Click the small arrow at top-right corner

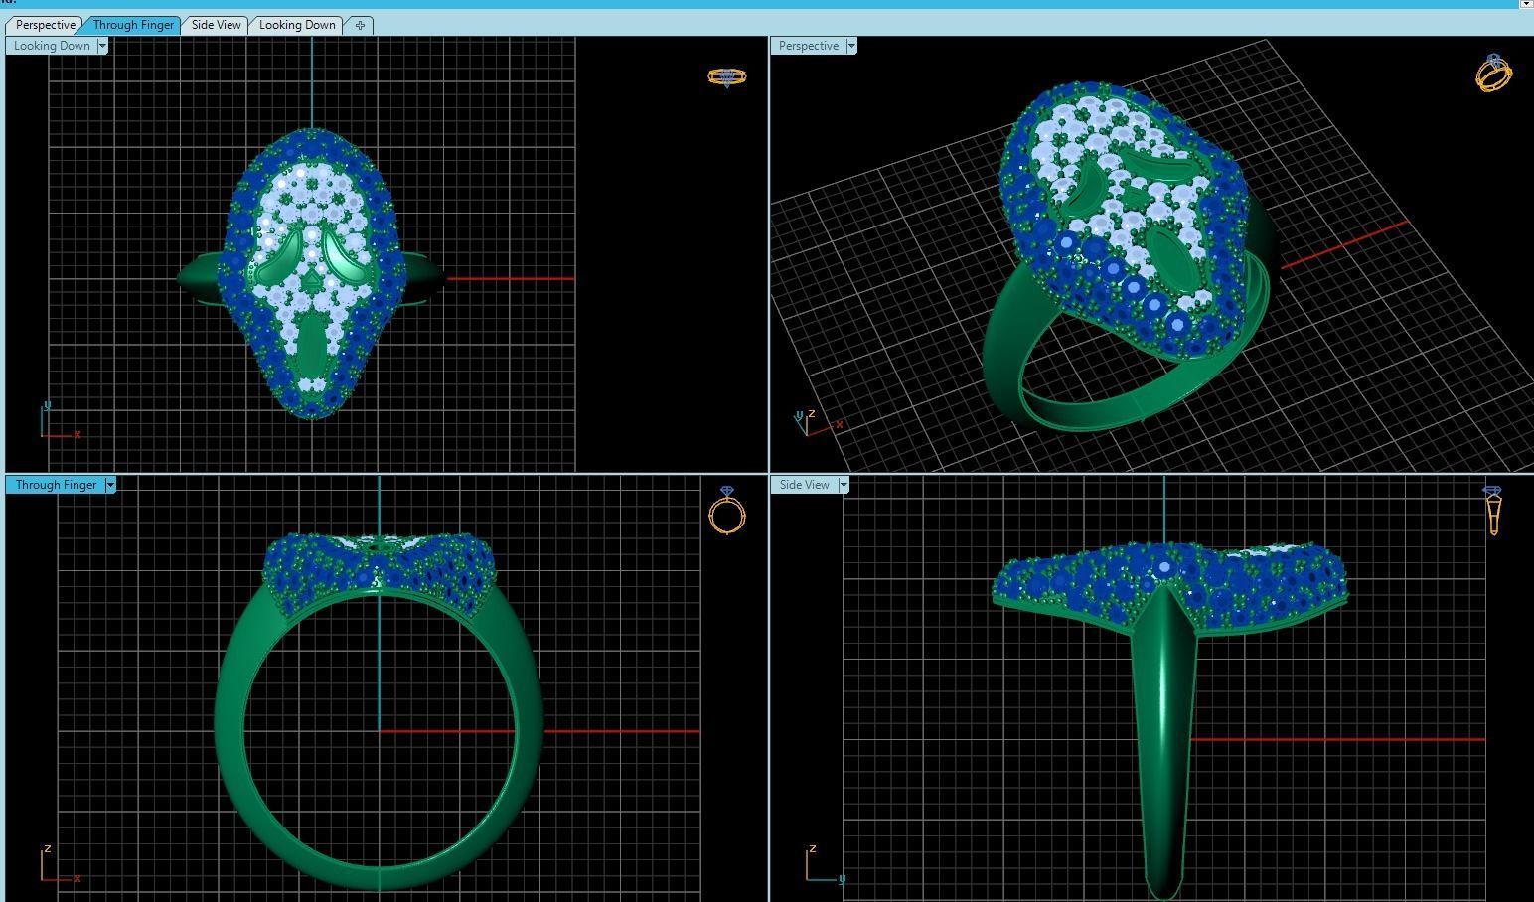[1526, 4]
